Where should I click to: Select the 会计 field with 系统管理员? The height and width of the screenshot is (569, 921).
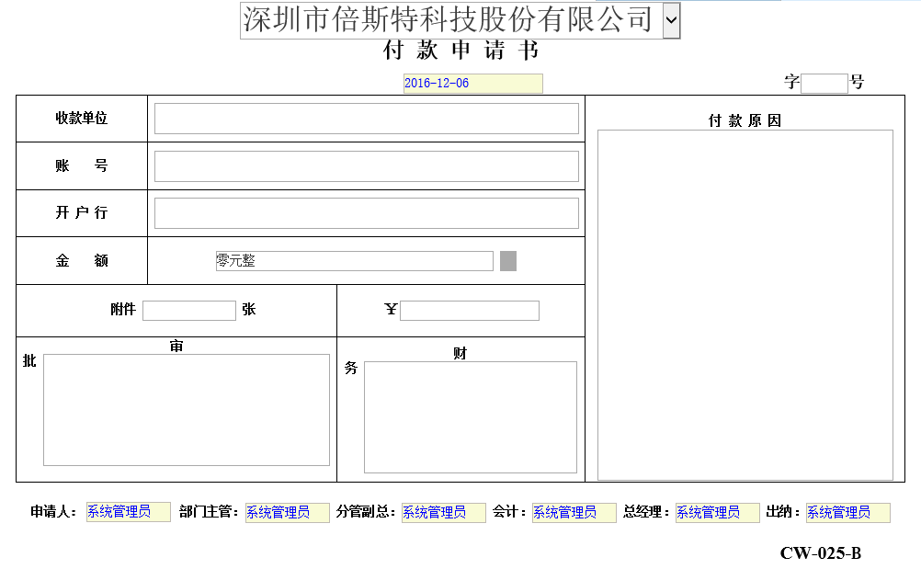pyautogui.click(x=574, y=513)
